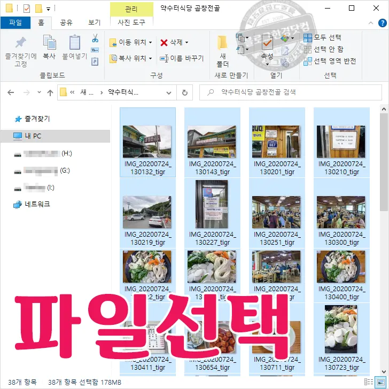
Task: Switch to large thumbnails view icon
Action: [x=380, y=382]
